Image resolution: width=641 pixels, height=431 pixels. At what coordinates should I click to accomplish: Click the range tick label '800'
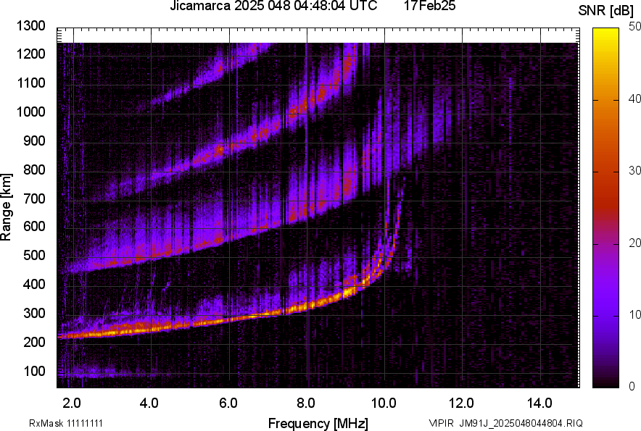pyautogui.click(x=34, y=170)
